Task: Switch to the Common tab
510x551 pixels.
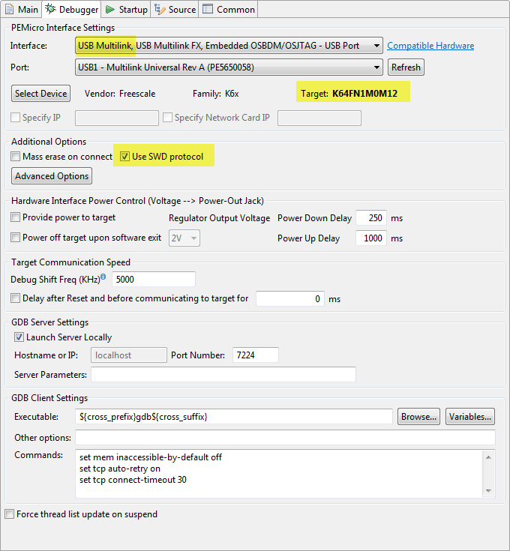Action: pos(229,9)
